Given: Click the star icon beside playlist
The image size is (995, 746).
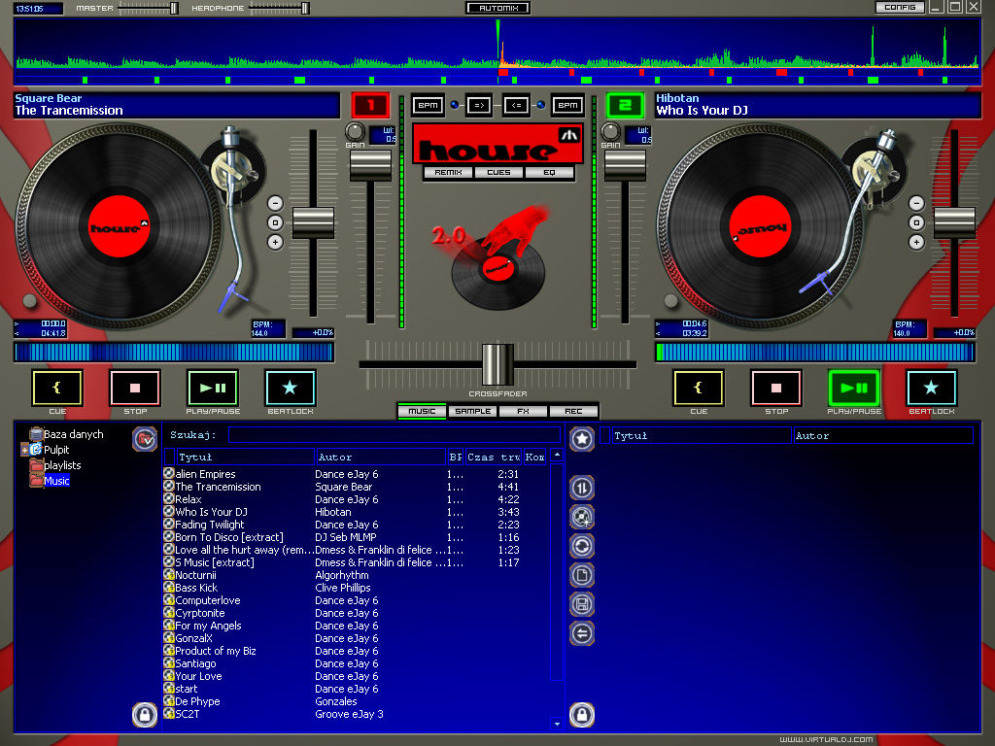Looking at the screenshot, I should pyautogui.click(x=582, y=439).
